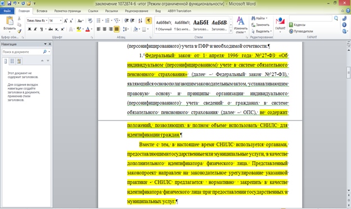
Task: Apply strikethrough formatting
Action: pos(51,29)
